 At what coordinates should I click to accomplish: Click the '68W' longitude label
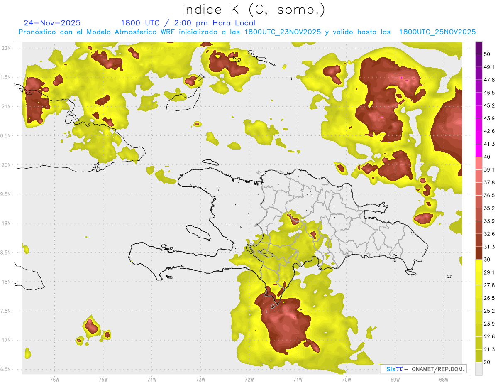point(443,379)
